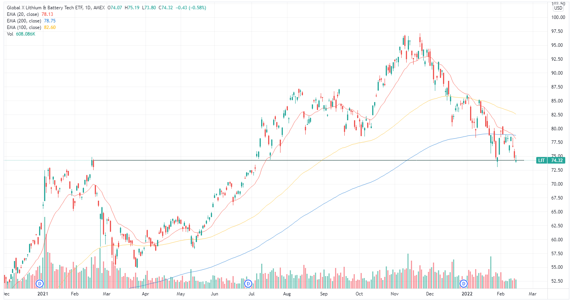
Task: Click the EMA value 82.60
Action: 50,27
